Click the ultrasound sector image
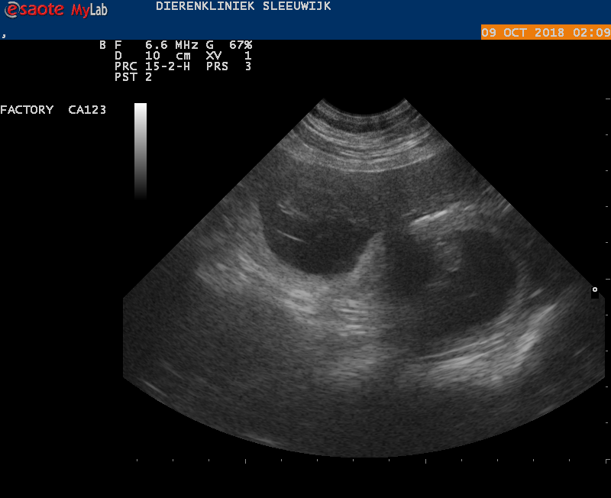This screenshot has height=498, width=611. point(364,277)
